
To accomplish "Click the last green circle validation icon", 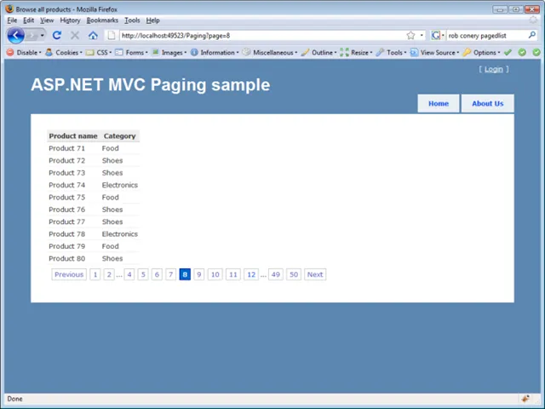I will point(536,52).
